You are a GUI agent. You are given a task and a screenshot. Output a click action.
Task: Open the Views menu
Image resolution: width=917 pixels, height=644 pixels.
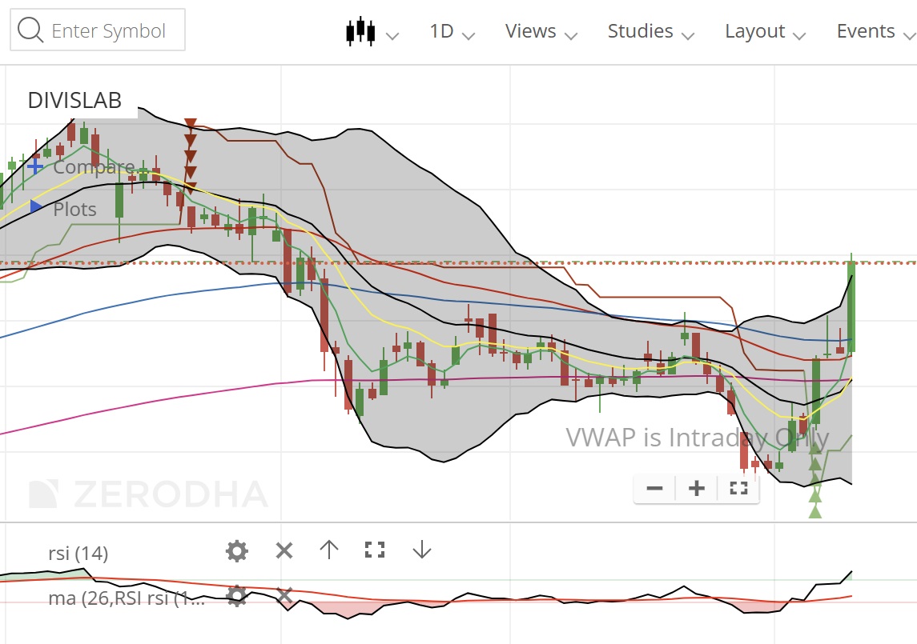[541, 31]
